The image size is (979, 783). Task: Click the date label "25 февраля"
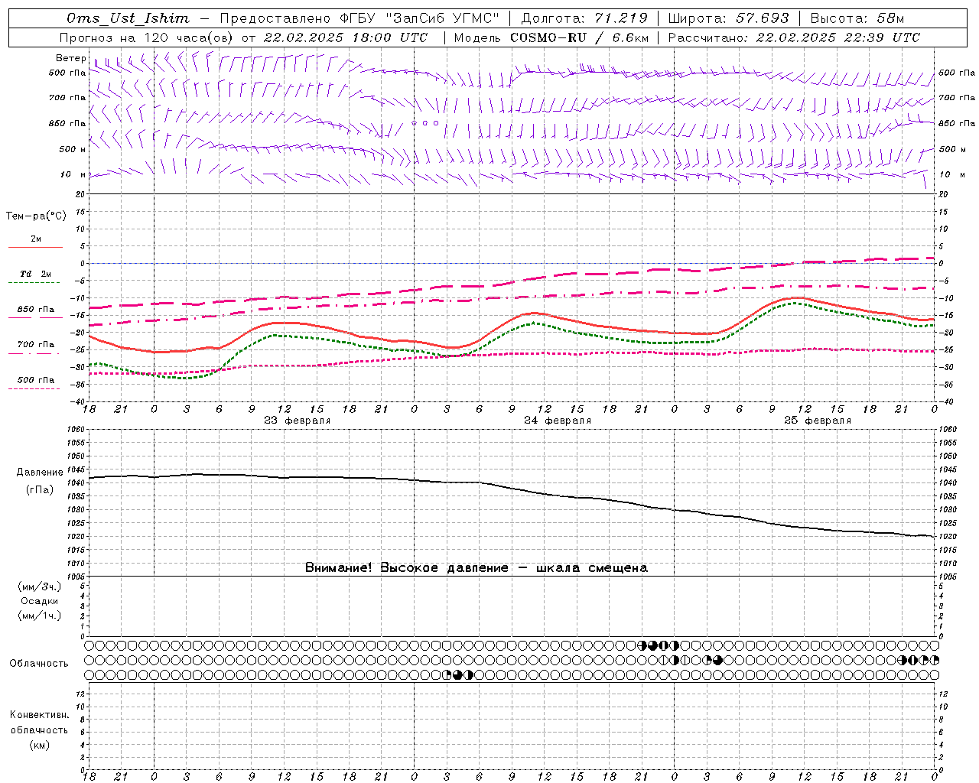[818, 421]
